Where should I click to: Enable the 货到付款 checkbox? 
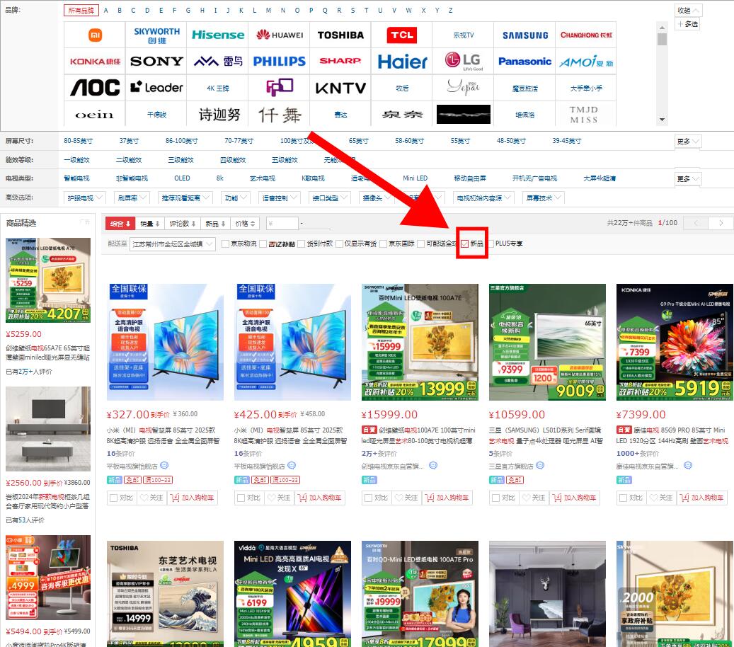click(301, 244)
